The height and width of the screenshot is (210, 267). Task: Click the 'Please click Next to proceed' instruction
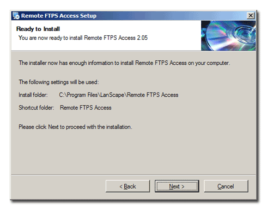click(75, 127)
